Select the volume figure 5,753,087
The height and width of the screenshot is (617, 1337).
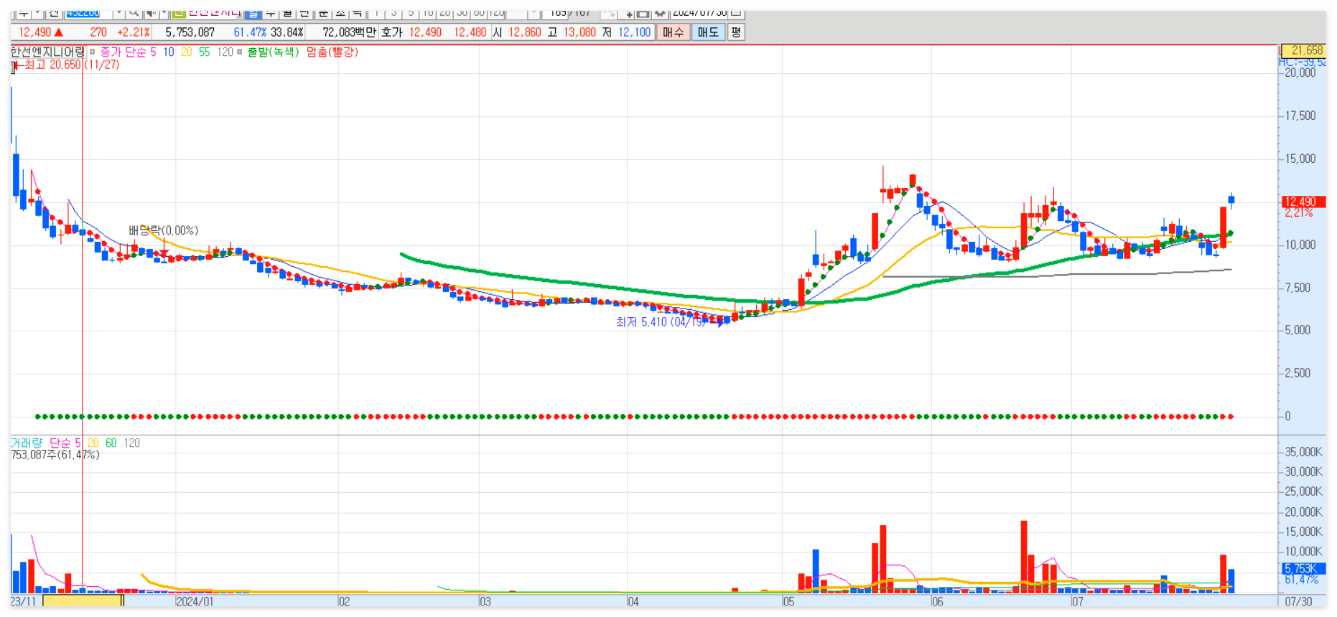coord(190,32)
